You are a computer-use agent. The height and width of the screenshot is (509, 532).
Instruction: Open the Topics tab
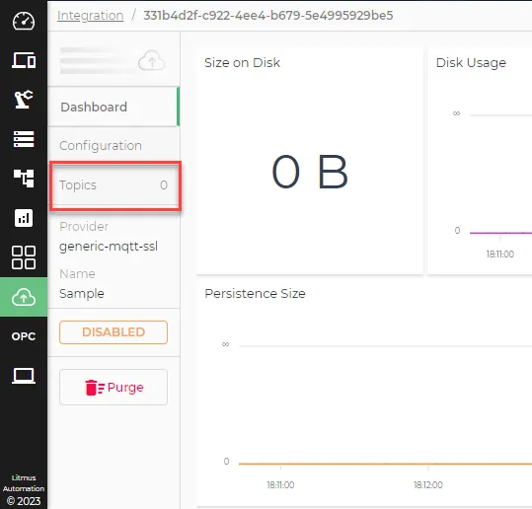pos(115,185)
